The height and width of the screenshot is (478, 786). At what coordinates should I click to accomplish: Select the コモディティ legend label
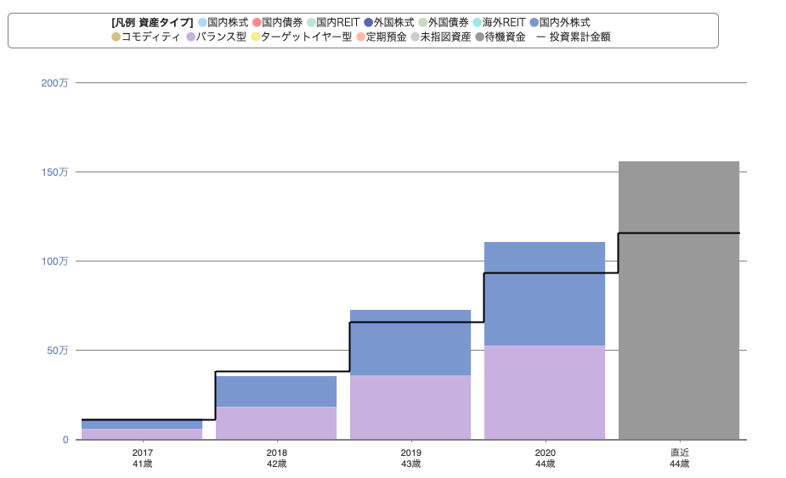(x=150, y=37)
